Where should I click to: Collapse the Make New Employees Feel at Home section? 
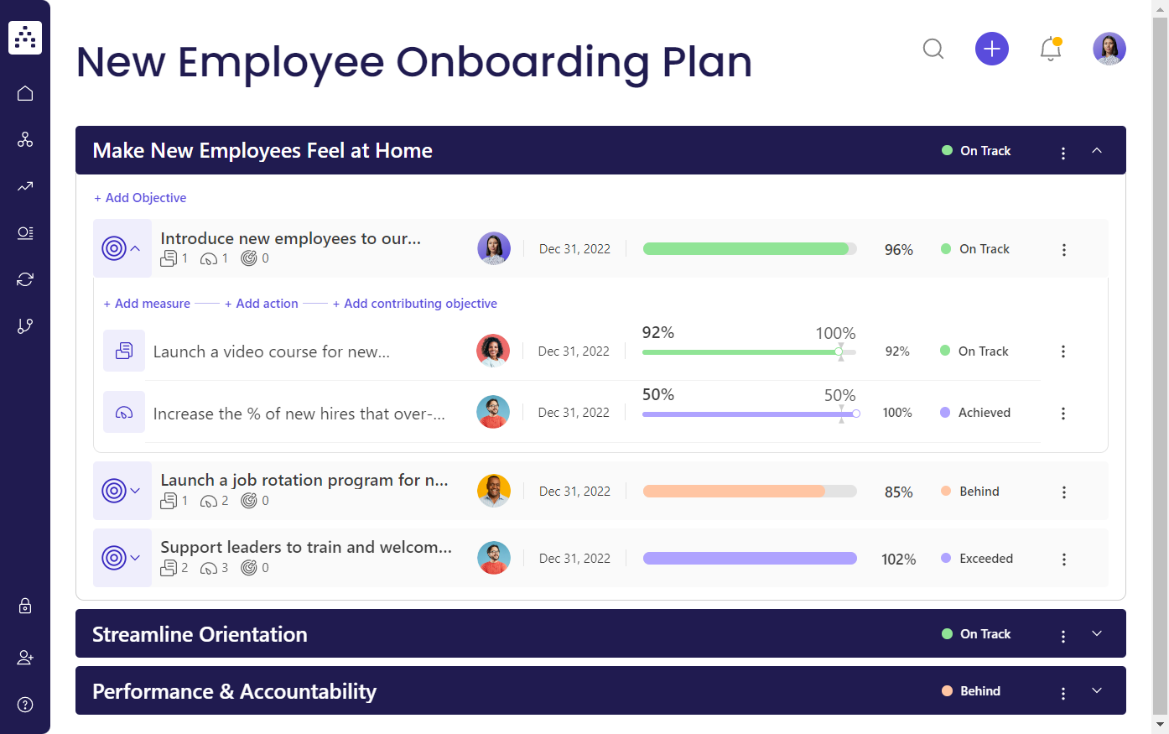coord(1097,151)
